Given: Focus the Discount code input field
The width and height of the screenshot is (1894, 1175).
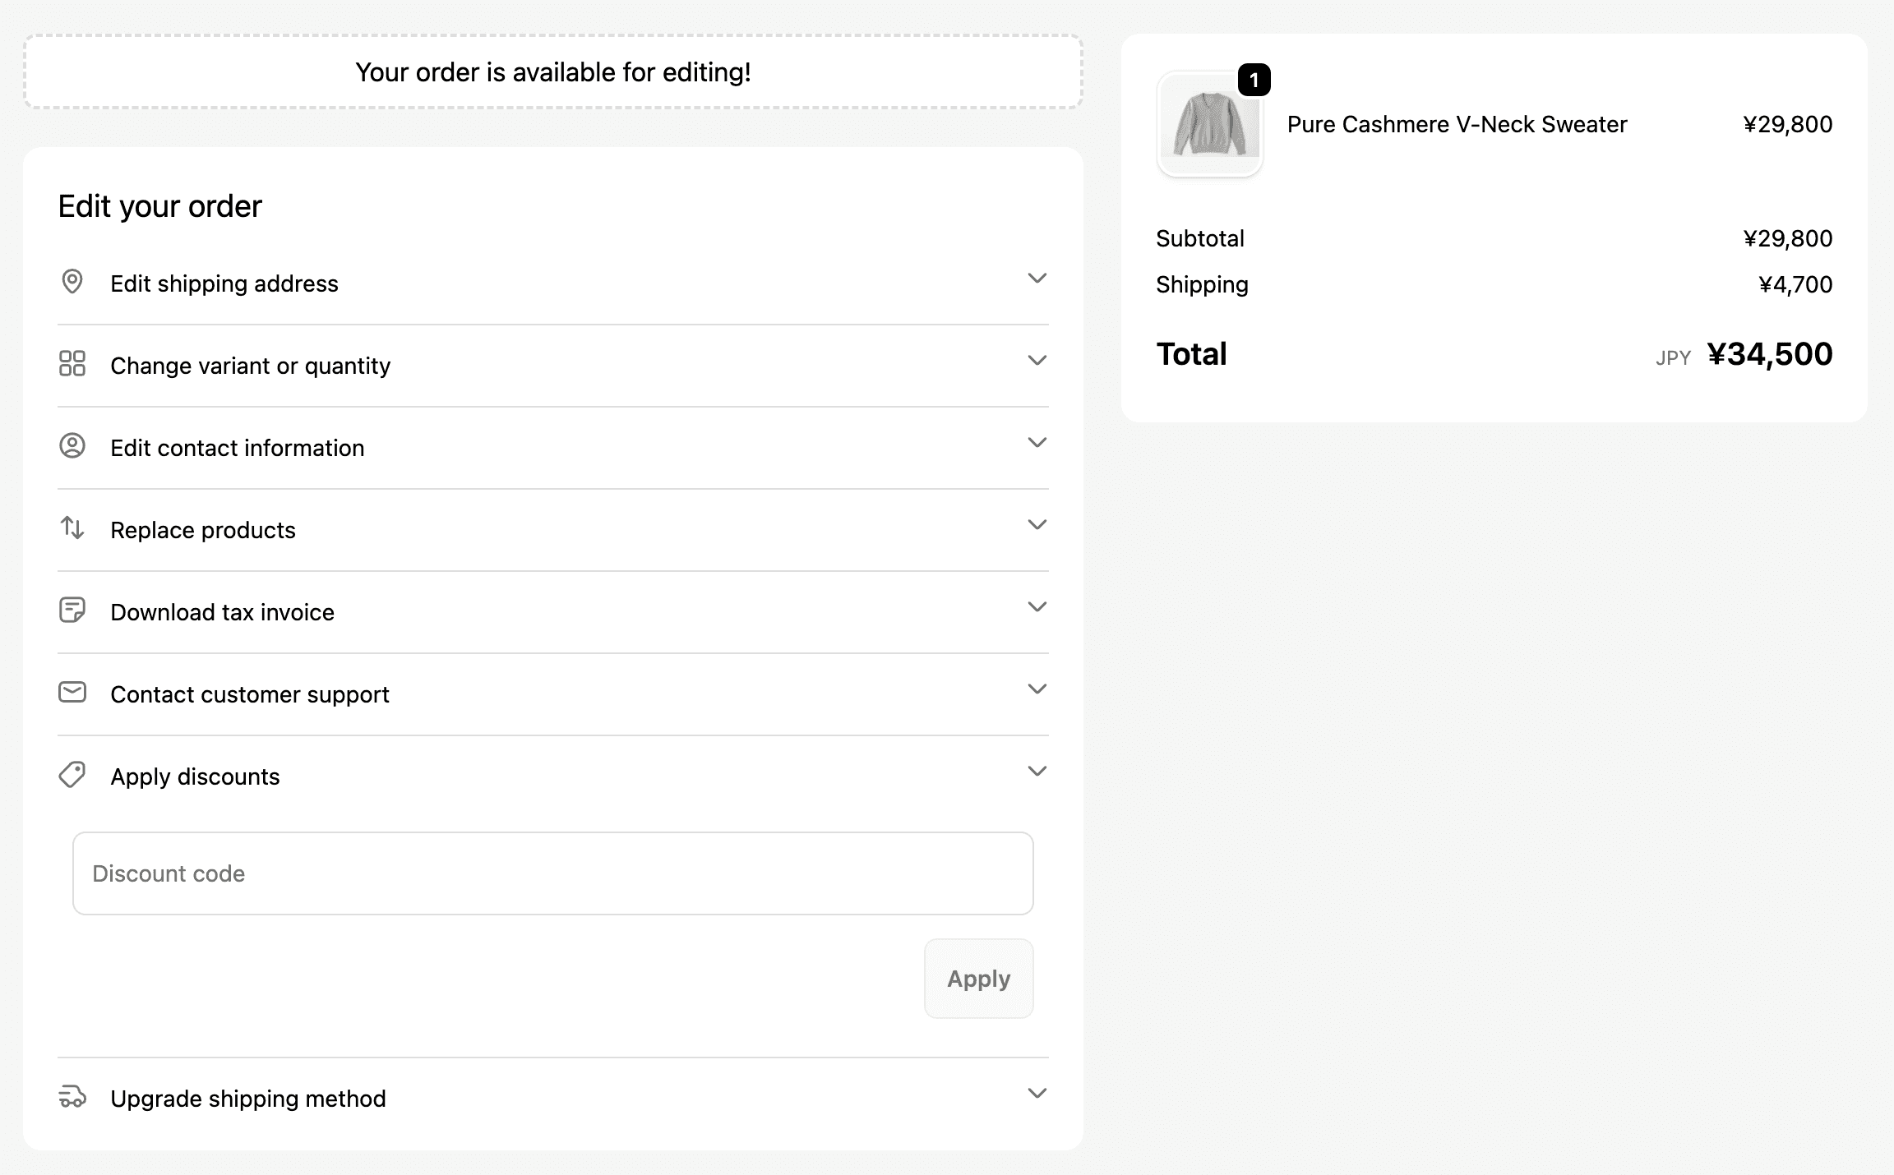Looking at the screenshot, I should coord(553,873).
